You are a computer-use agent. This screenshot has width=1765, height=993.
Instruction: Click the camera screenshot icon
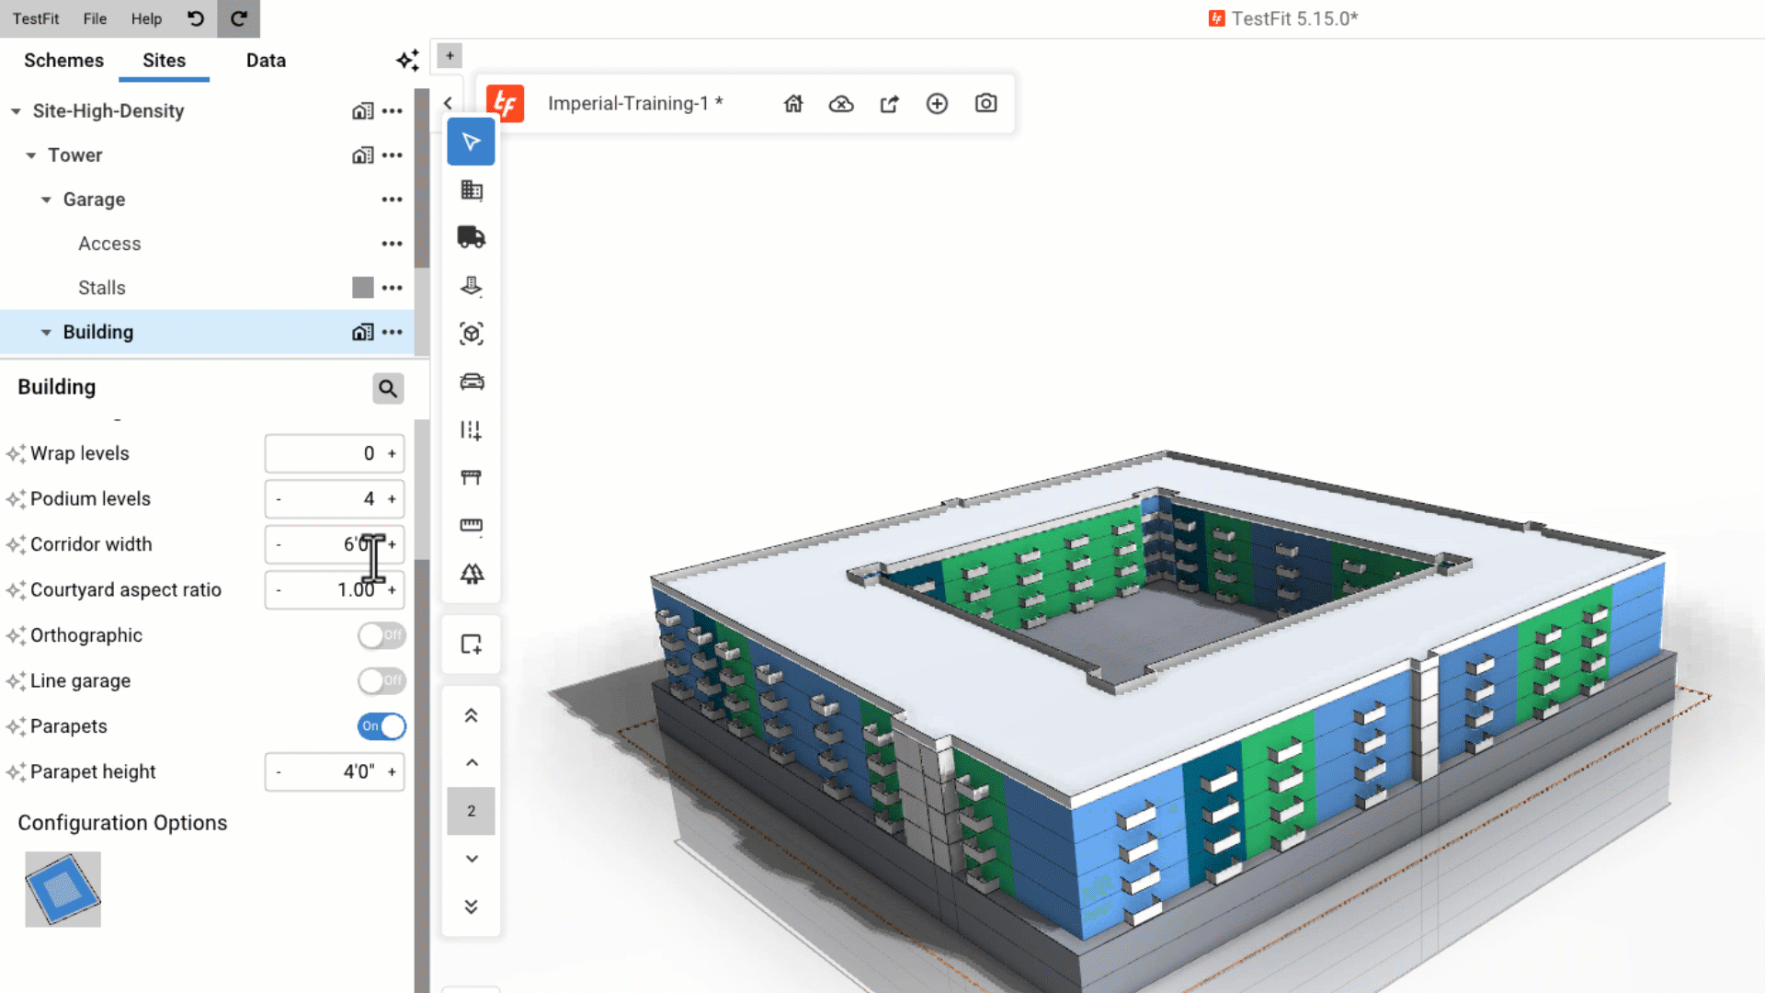click(x=985, y=104)
